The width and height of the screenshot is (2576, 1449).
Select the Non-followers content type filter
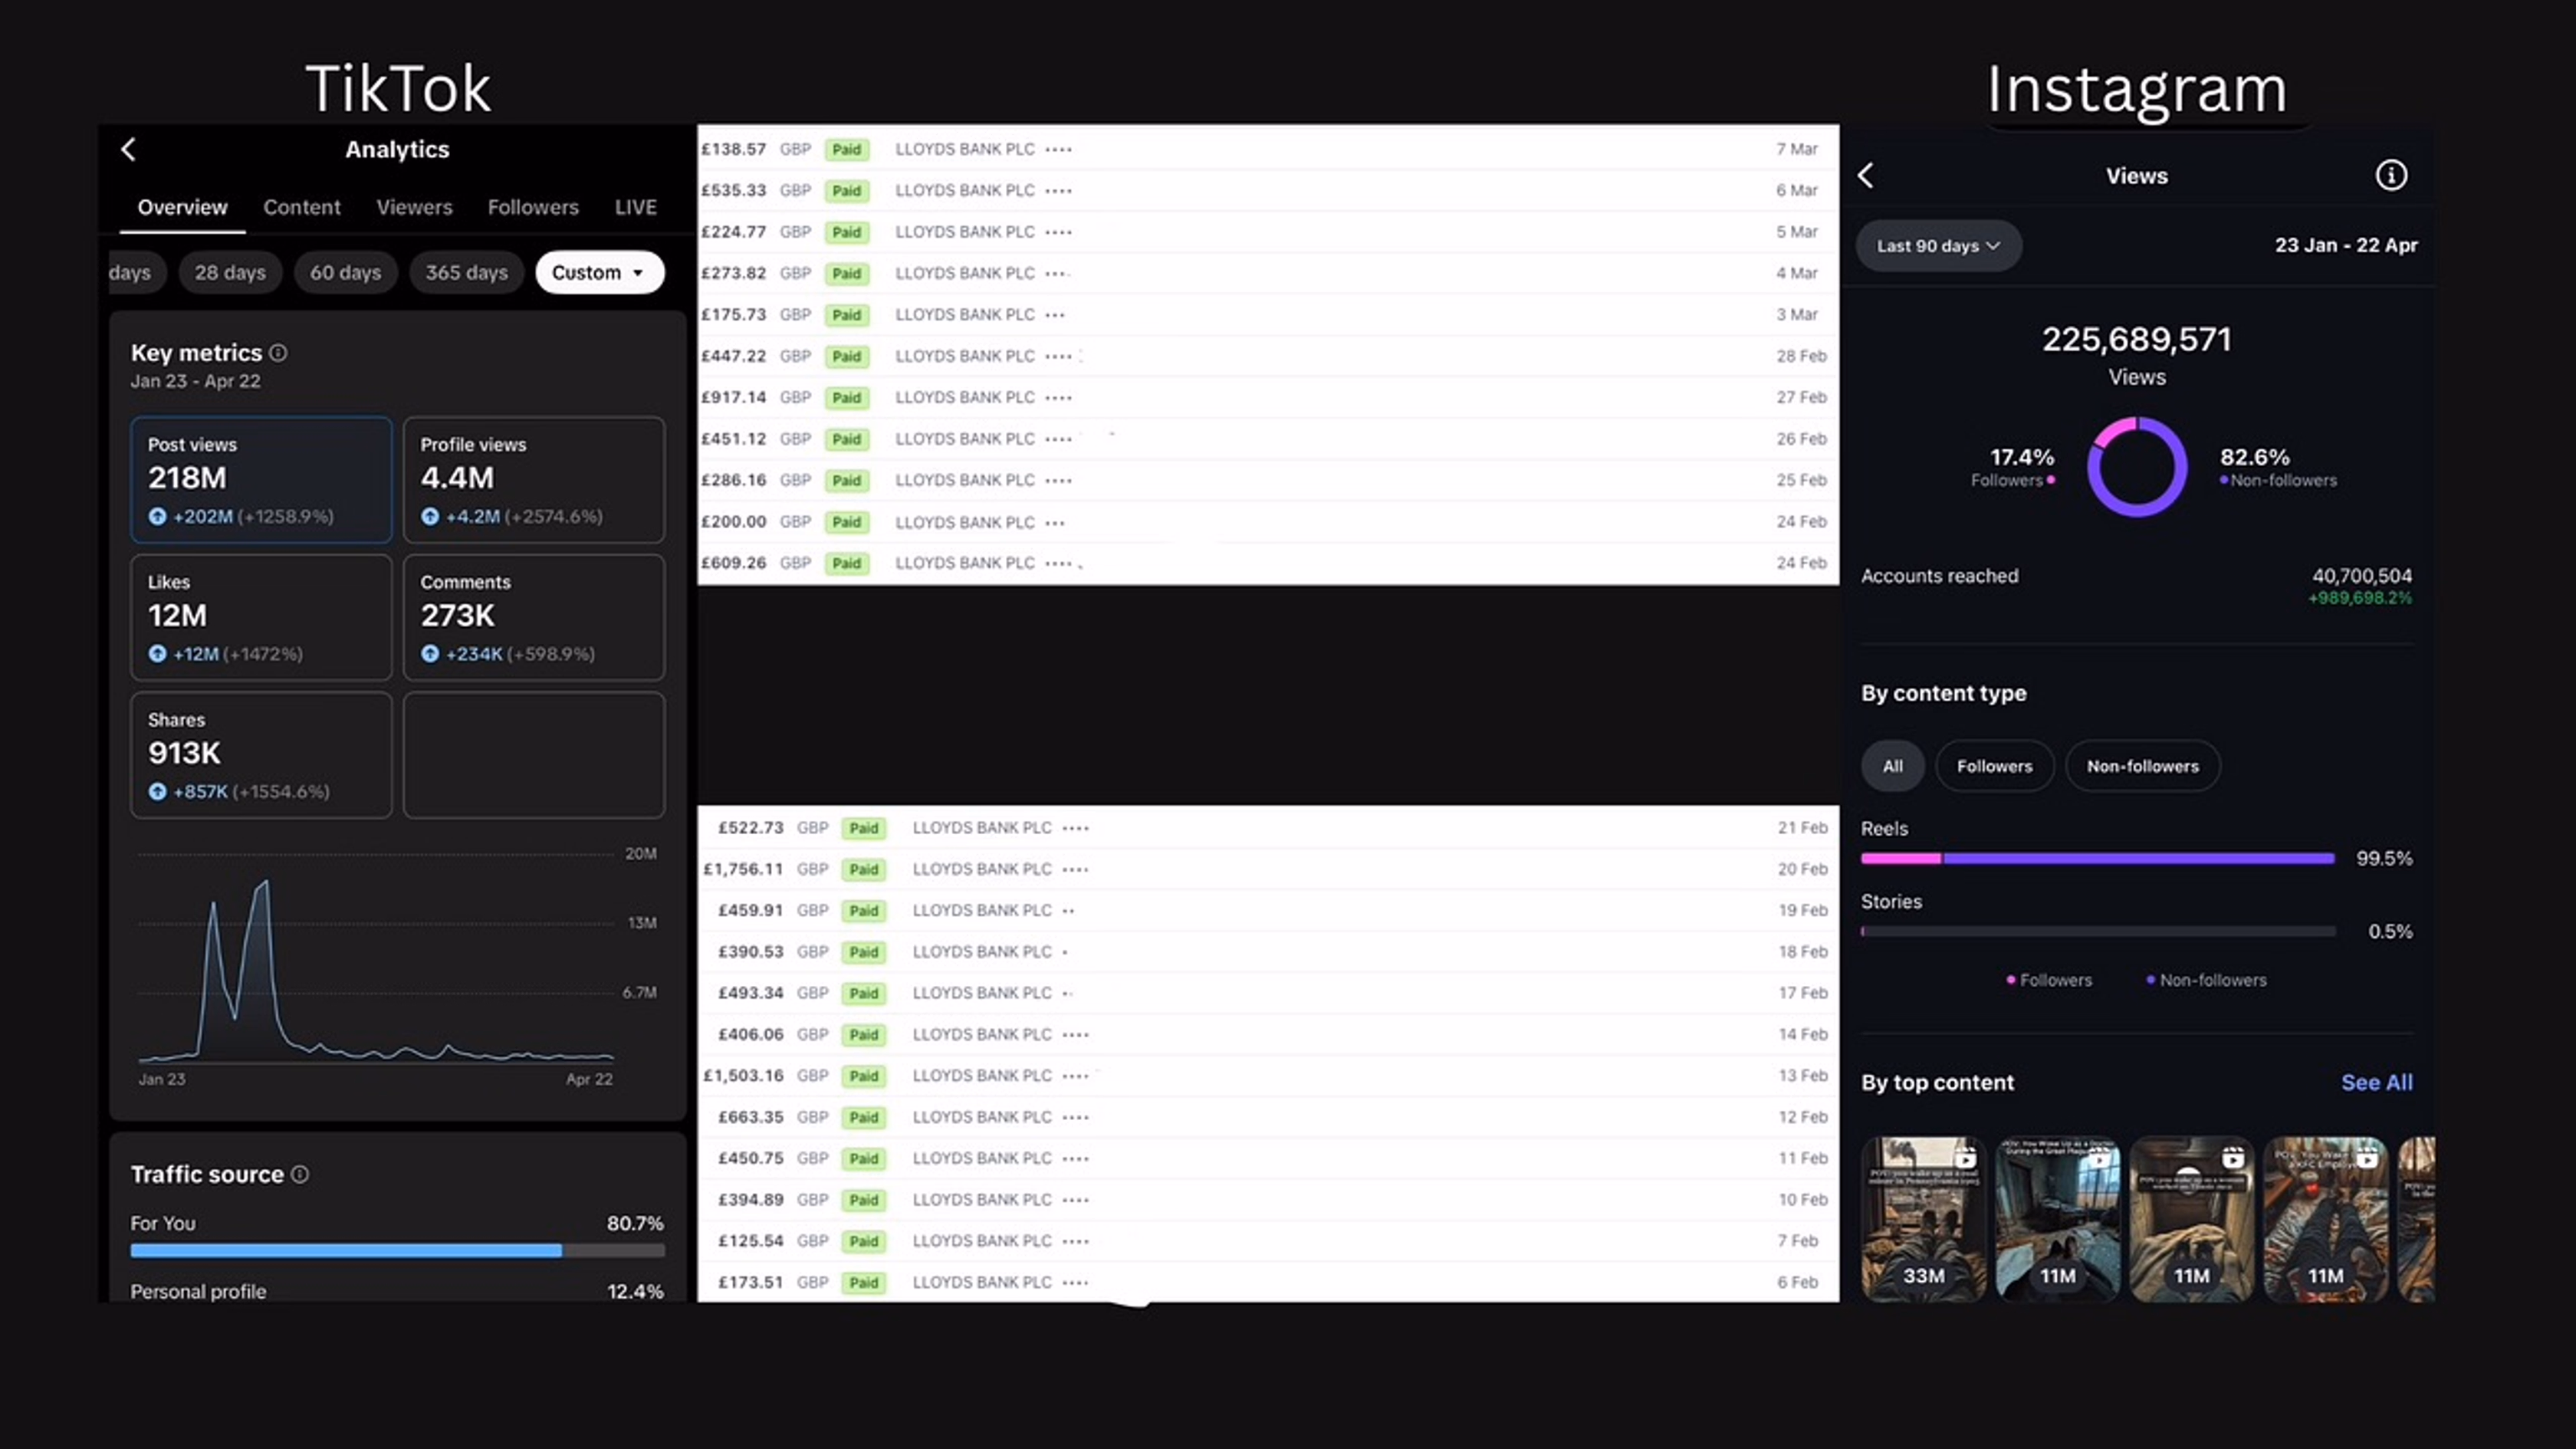point(2142,767)
